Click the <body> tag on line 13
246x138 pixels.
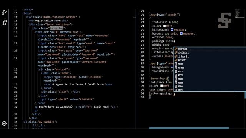[x=27, y=13]
